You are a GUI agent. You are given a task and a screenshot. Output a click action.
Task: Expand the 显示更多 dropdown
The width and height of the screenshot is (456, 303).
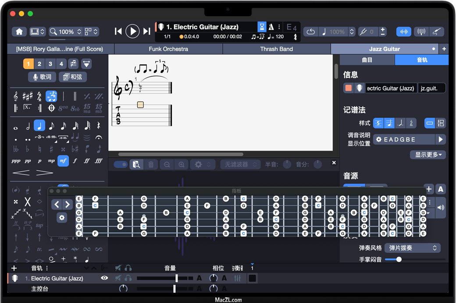point(428,155)
